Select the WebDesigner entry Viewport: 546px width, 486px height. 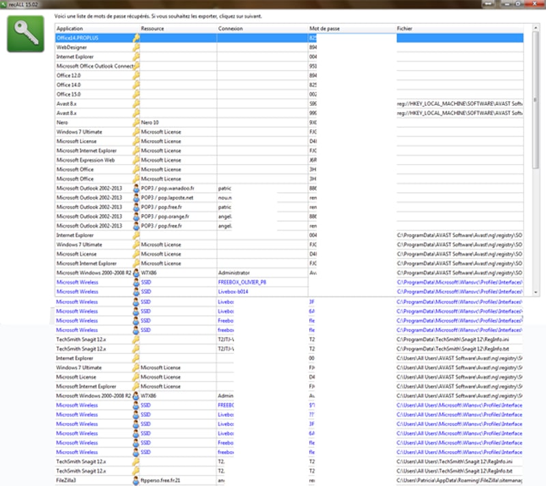(72, 47)
